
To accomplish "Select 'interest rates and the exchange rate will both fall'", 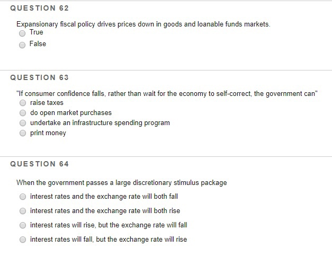I will pyautogui.click(x=23, y=197).
